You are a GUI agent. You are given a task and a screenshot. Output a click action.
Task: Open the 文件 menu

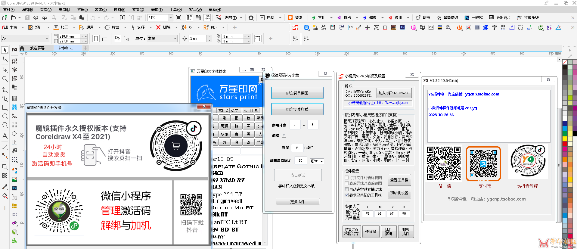[x=9, y=10]
